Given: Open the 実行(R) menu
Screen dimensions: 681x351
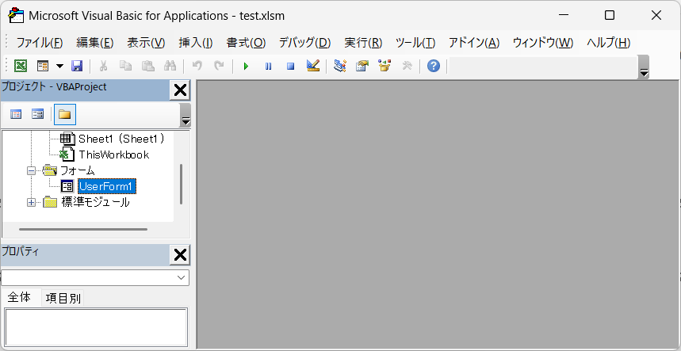Looking at the screenshot, I should click(364, 43).
